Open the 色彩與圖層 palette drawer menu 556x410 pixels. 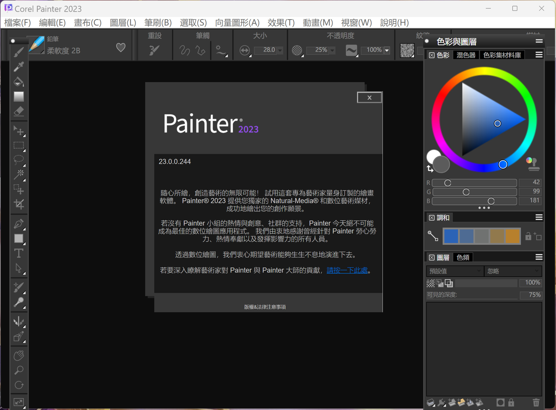tap(539, 41)
